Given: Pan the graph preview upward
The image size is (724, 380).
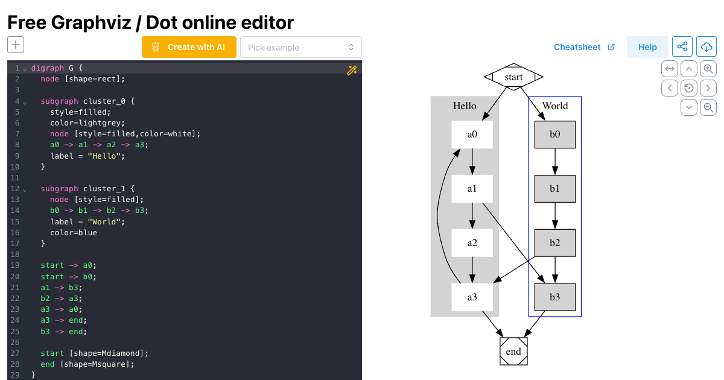Looking at the screenshot, I should coord(689,69).
